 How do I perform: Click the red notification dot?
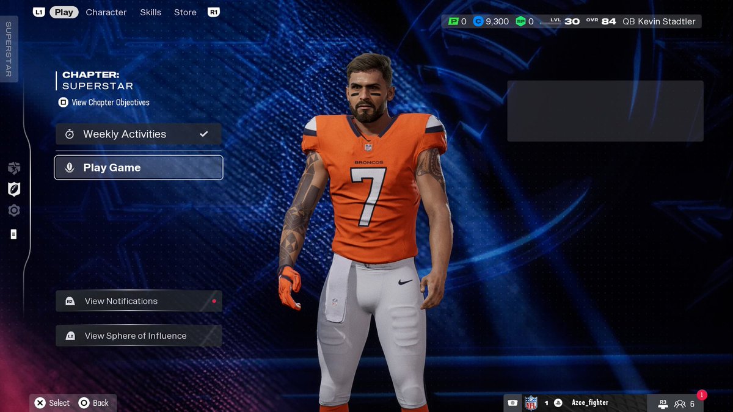click(214, 301)
